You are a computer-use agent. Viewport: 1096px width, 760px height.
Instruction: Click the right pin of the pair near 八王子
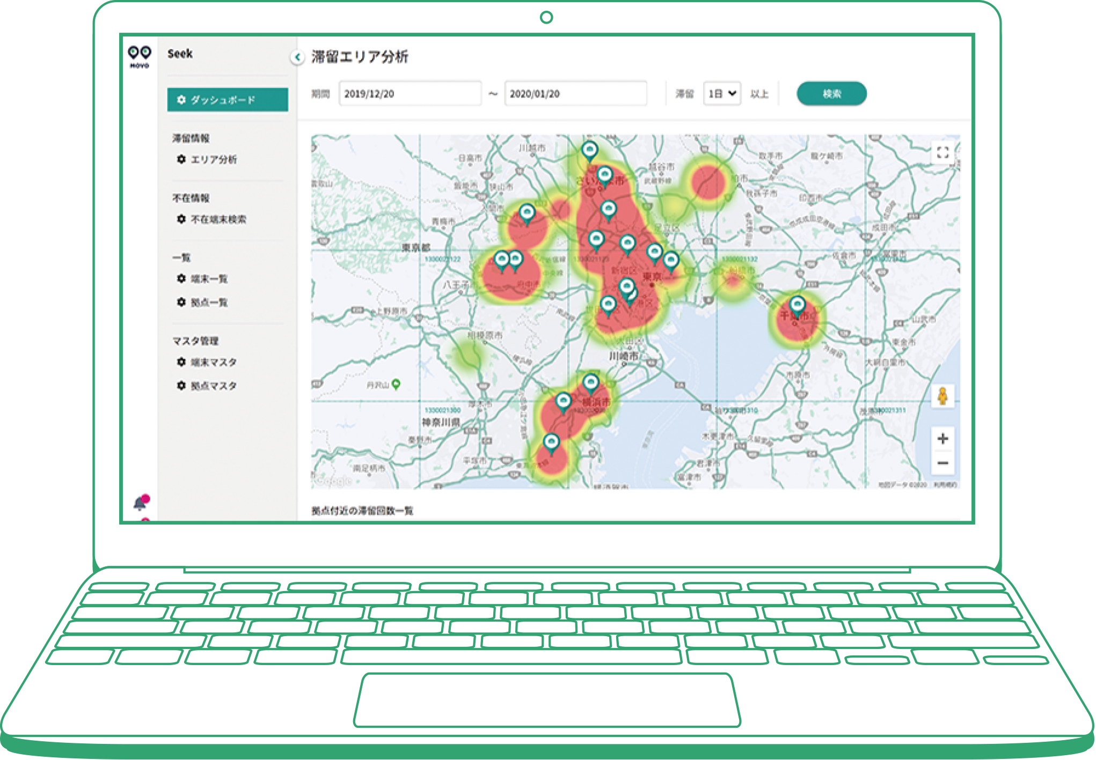click(516, 261)
